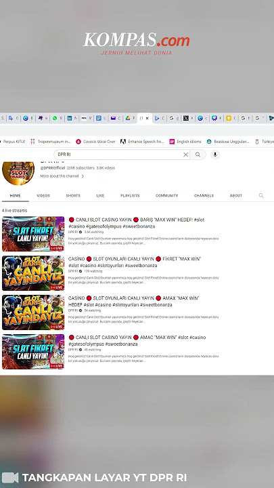Close the active YouTube browser tab

click(x=147, y=118)
